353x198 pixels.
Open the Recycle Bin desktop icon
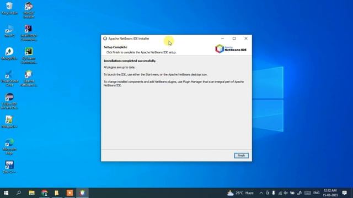9,8
